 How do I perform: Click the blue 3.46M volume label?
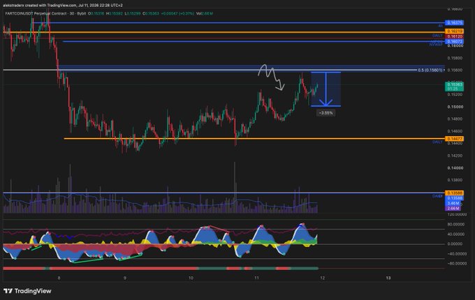pos(453,204)
